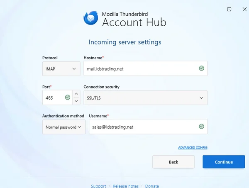Increase the port number with up arrow

tap(76, 94)
